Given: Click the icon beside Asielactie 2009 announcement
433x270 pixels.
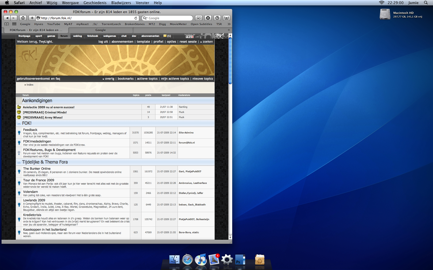Looking at the screenshot, I should point(19,107).
